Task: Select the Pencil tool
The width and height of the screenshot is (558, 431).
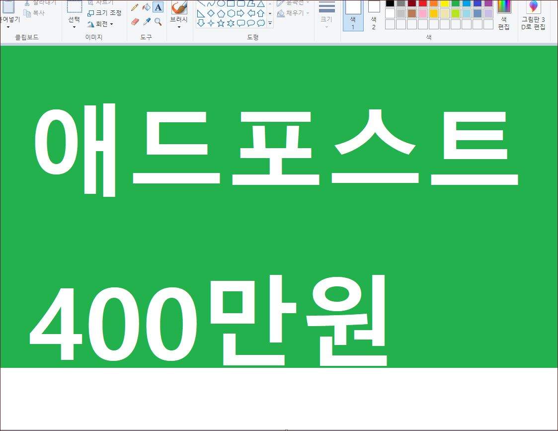Action: [135, 7]
